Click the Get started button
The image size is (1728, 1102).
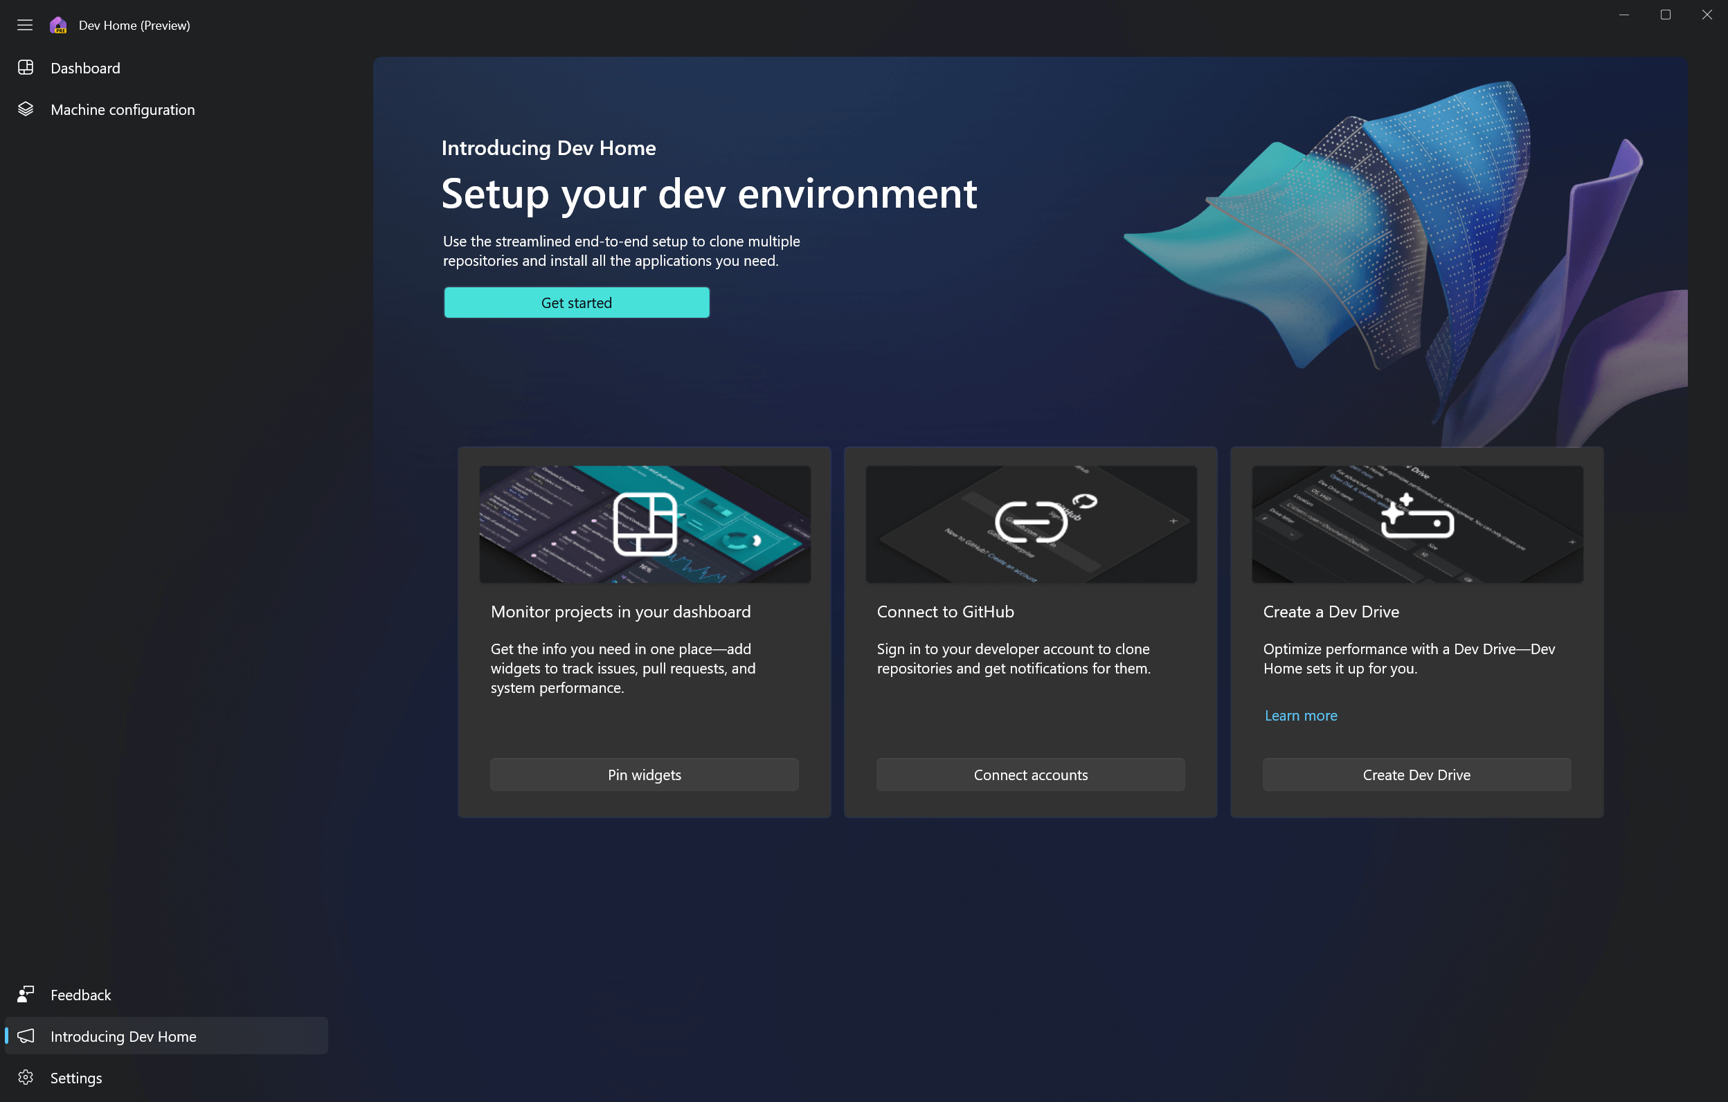coord(577,302)
